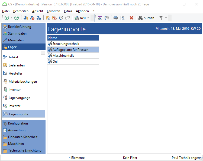Select the Maschinenteile row
This screenshot has width=203, height=161.
pos(73,56)
